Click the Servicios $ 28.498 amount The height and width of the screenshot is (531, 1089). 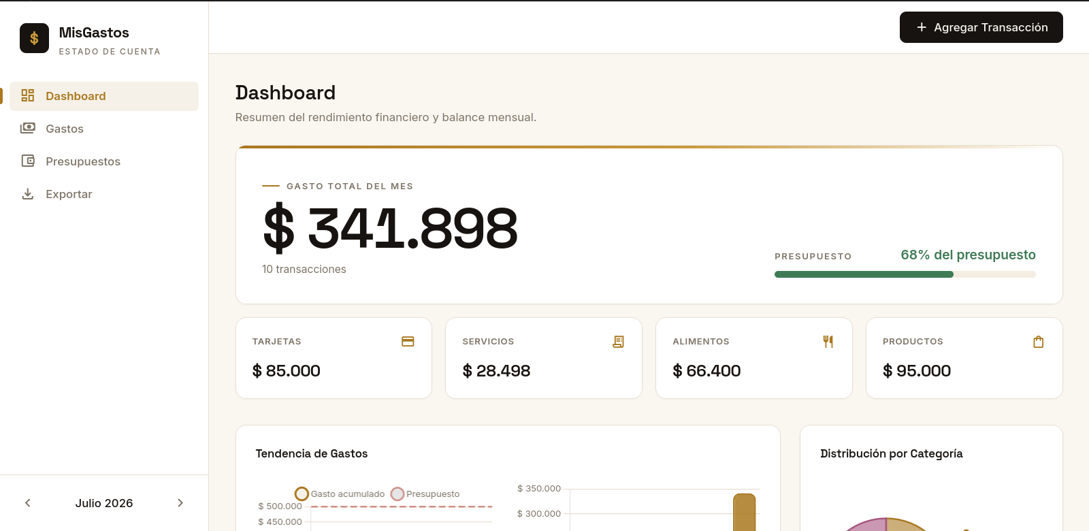click(496, 371)
